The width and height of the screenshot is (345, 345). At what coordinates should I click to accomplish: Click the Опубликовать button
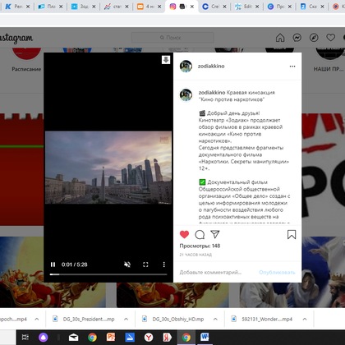(x=277, y=272)
